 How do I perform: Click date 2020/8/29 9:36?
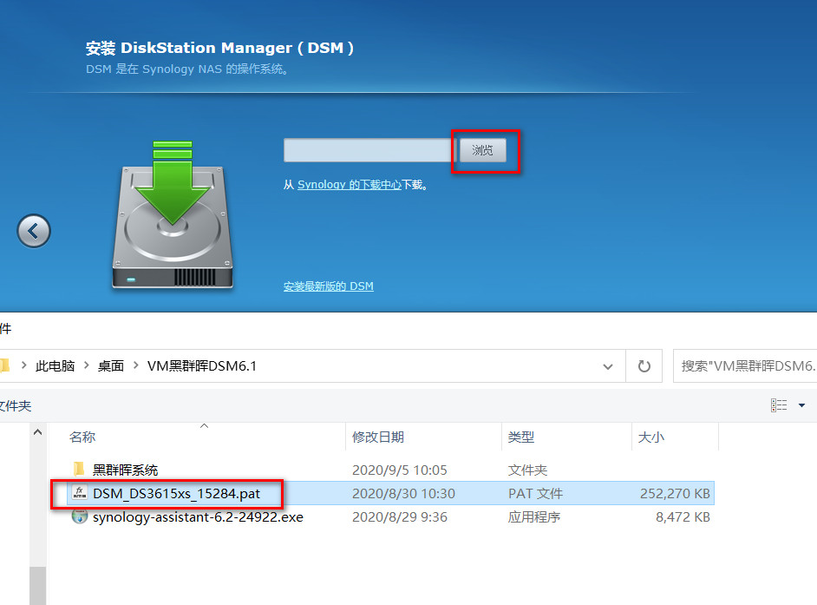click(399, 516)
